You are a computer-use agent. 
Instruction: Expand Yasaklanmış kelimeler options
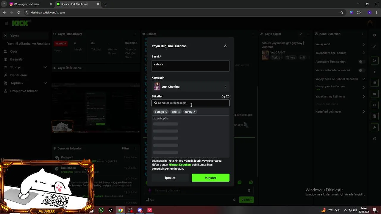(x=364, y=97)
